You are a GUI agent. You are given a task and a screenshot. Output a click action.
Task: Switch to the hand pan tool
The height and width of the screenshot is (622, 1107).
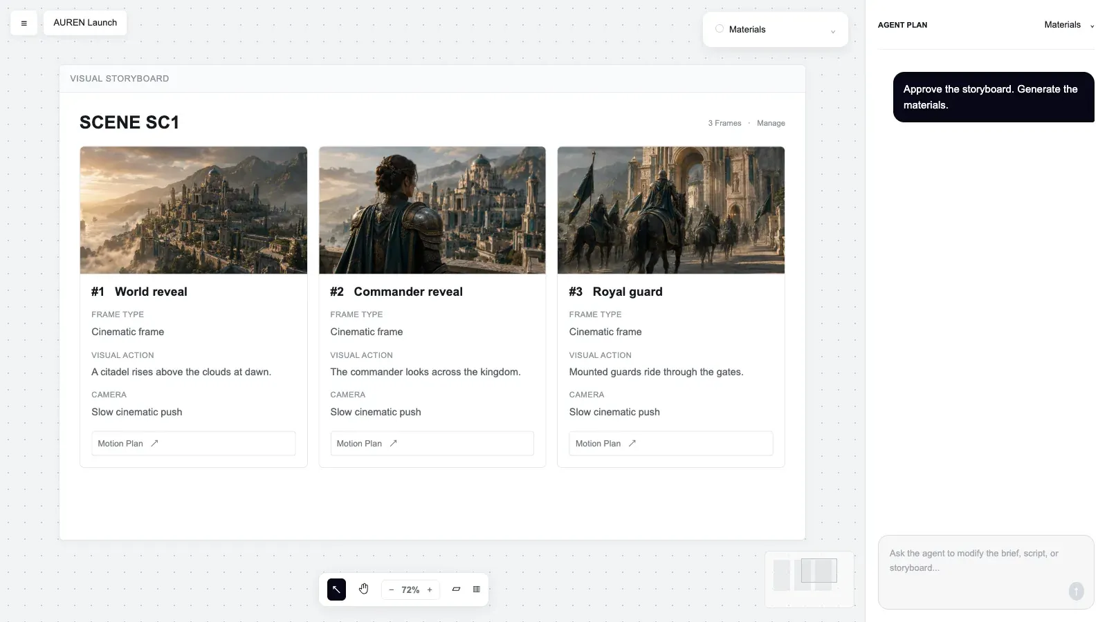click(x=364, y=590)
